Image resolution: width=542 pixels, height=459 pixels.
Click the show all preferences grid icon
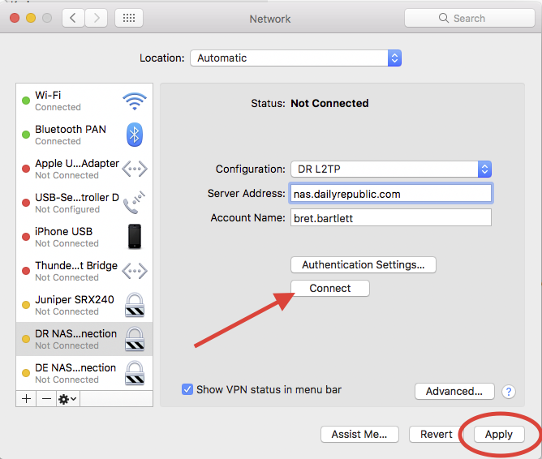click(x=130, y=18)
